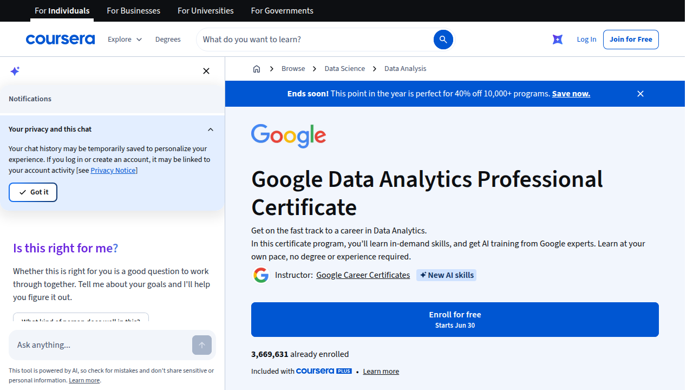Screen dimensions: 693x390
Task: Click the Coursera Plus logo
Action: tap(324, 371)
